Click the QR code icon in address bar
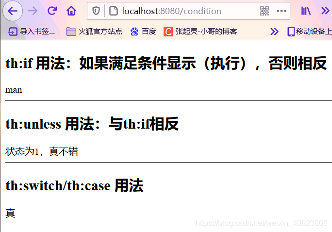This screenshot has width=332, height=232. click(x=265, y=11)
